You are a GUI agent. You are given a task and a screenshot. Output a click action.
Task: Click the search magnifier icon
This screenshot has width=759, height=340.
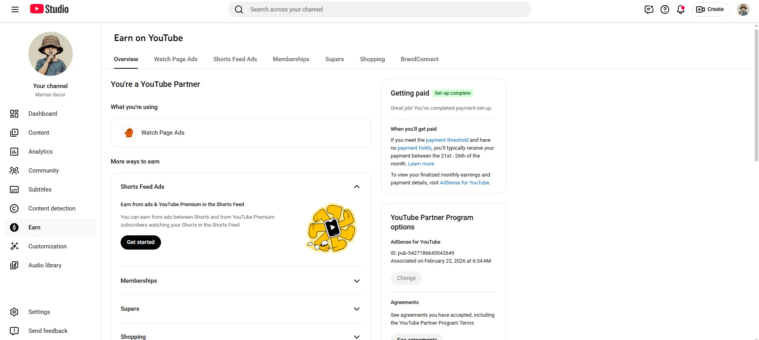click(239, 9)
